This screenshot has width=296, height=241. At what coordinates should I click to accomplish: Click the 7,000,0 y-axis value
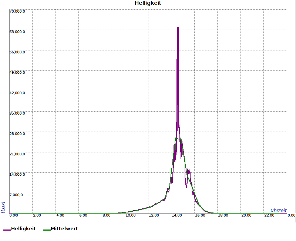click(x=16, y=195)
